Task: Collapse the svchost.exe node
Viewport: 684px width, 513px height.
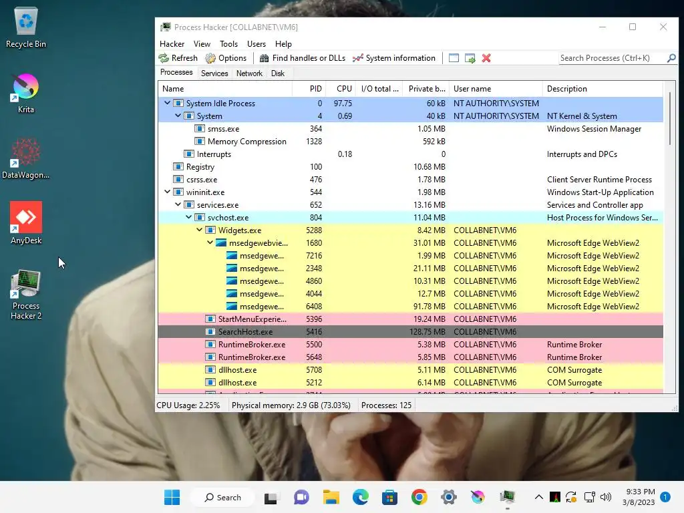Action: click(188, 217)
